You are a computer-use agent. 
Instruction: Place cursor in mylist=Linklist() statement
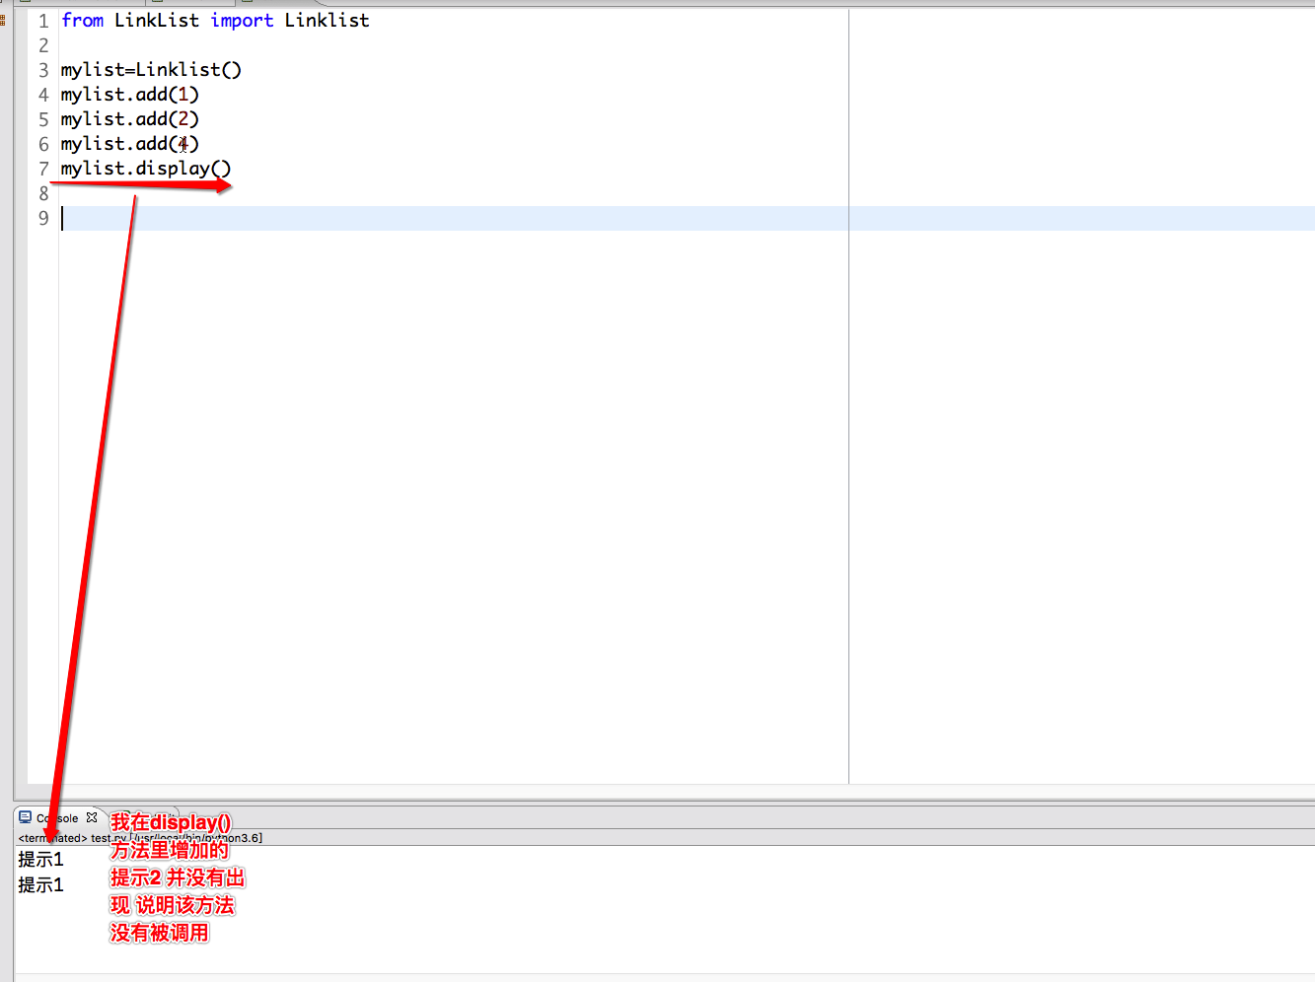150,70
